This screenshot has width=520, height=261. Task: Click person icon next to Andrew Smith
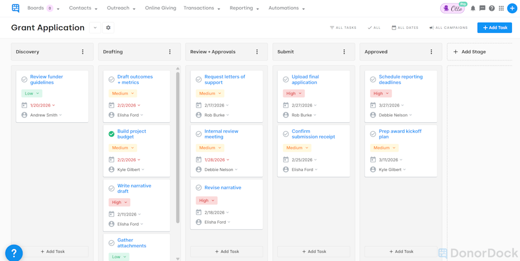tap(24, 115)
